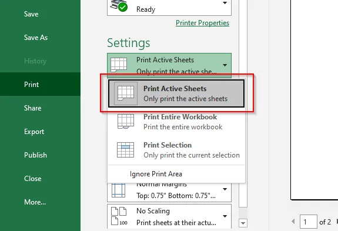Open the Share page
Screen dimensions: 338x231
[32, 108]
